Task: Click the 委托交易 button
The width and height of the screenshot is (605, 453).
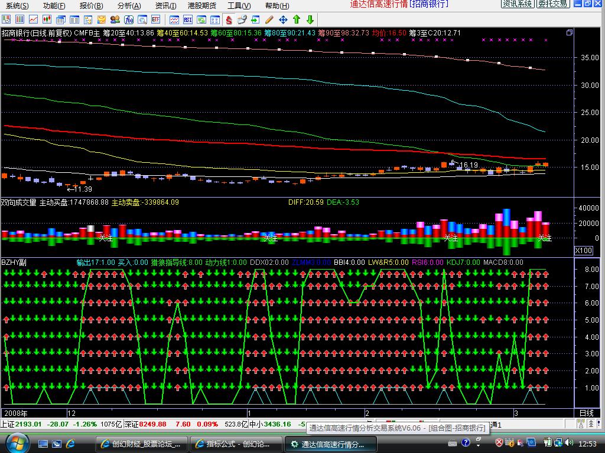Action: pyautogui.click(x=552, y=4)
